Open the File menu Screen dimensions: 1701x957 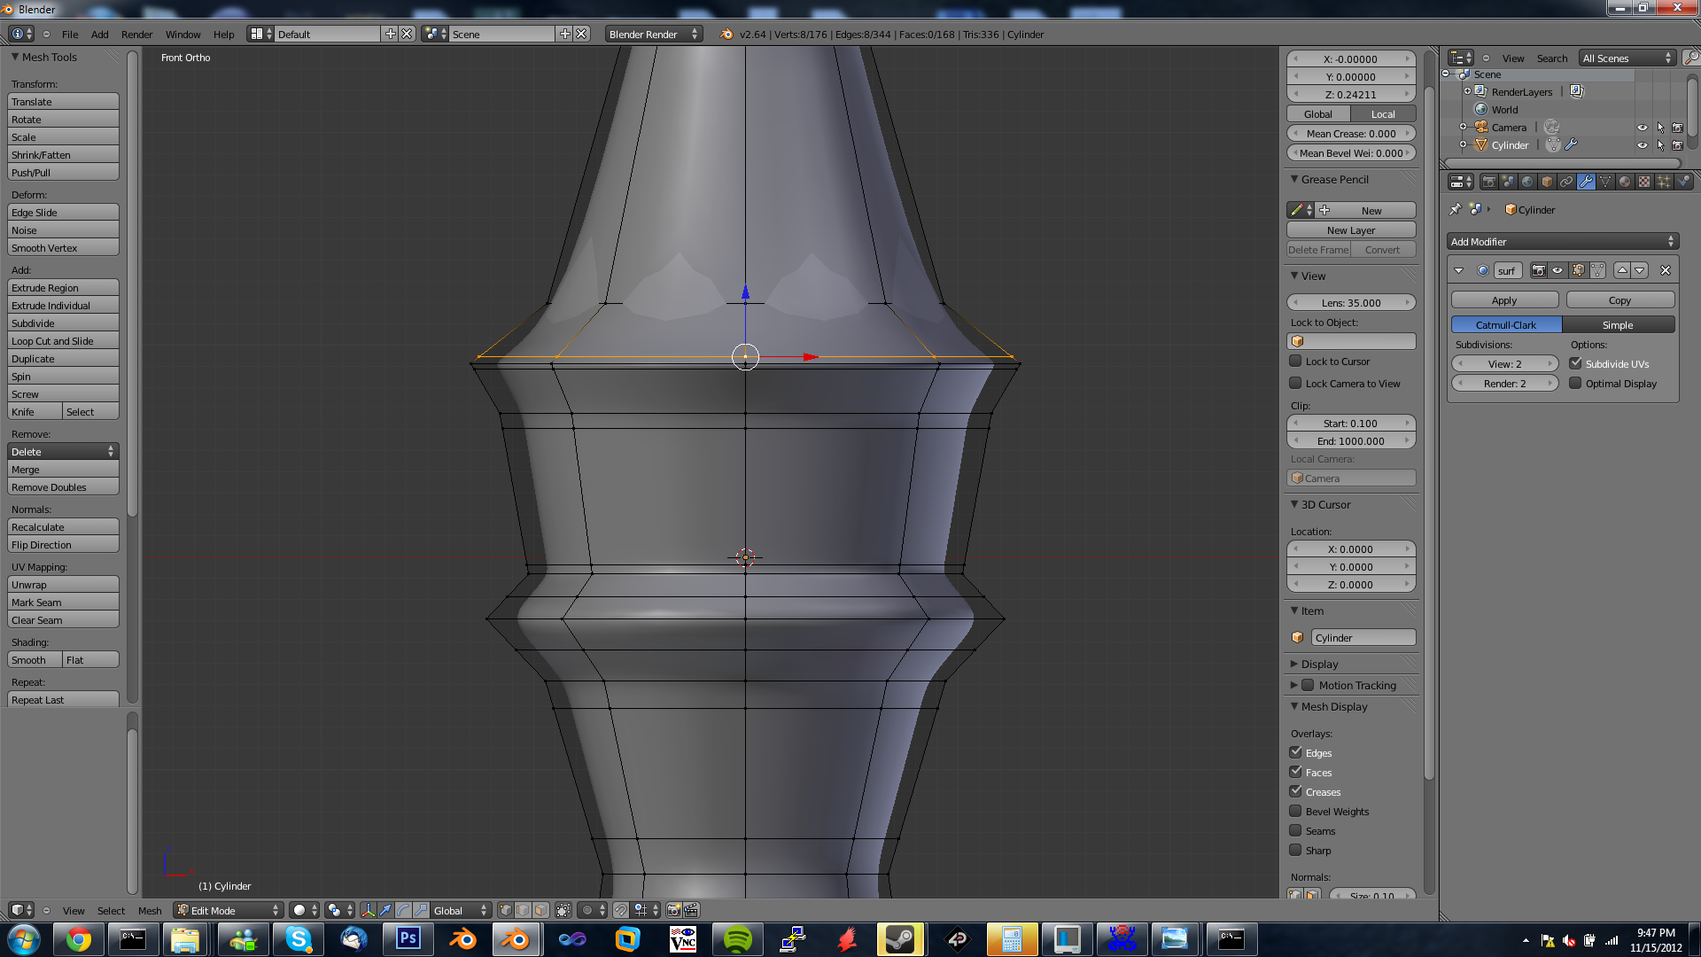[70, 34]
